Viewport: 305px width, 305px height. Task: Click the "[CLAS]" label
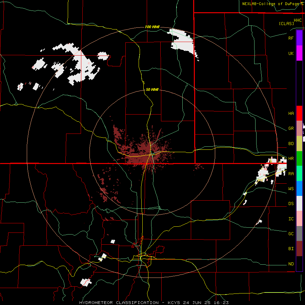coord(286,24)
